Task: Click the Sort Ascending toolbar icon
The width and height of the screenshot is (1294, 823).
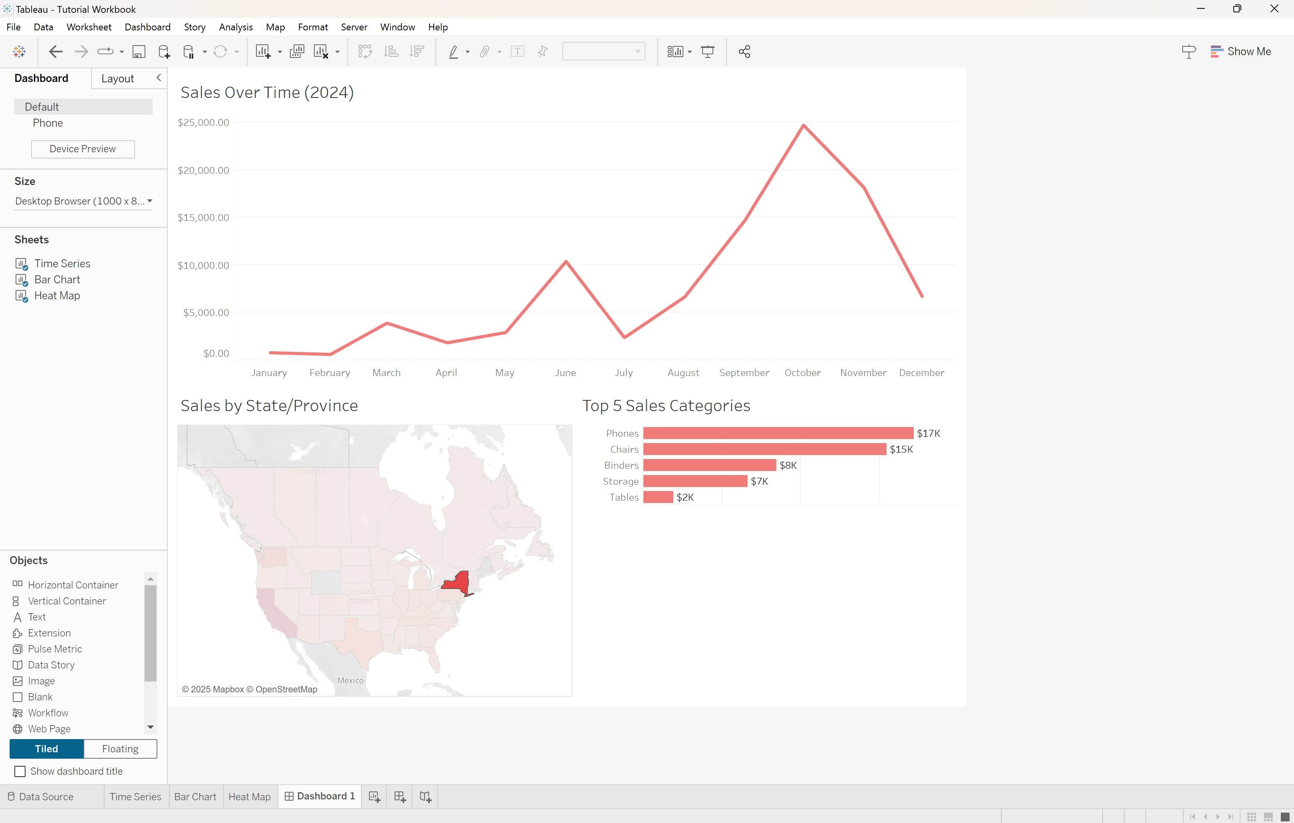Action: (392, 52)
